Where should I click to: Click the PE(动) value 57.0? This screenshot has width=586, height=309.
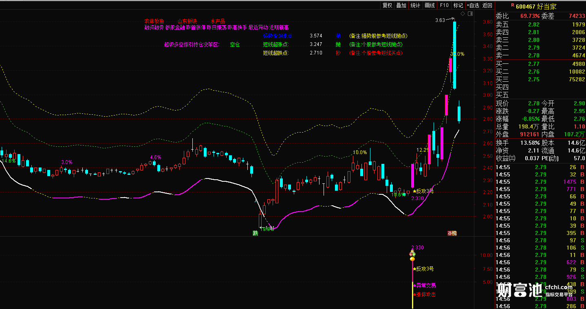[x=579, y=158]
